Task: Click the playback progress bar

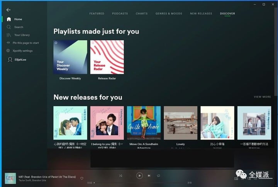Action: coord(140,183)
